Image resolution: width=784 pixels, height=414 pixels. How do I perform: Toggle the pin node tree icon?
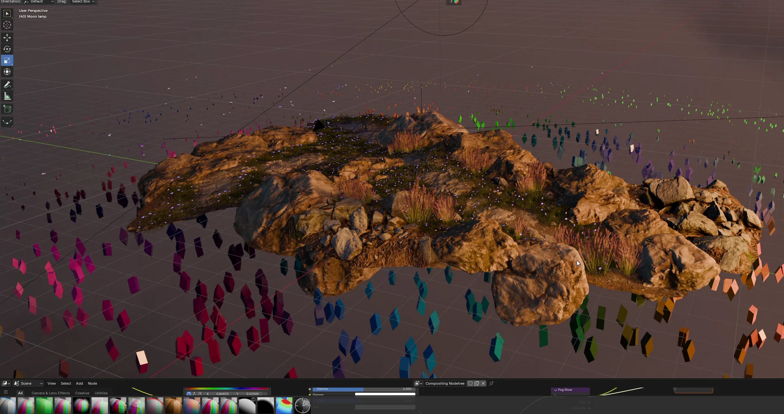point(491,383)
